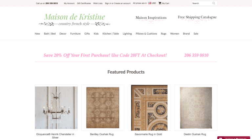Focus the Search input field
Viewport: 252px width, 139px height.
[x=202, y=3]
